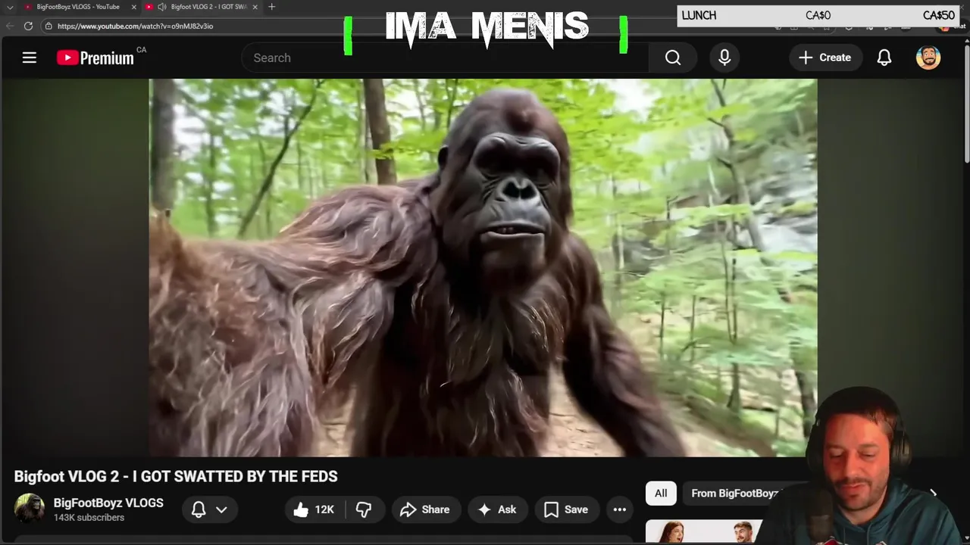
Task: Dislike the video
Action: click(x=364, y=509)
